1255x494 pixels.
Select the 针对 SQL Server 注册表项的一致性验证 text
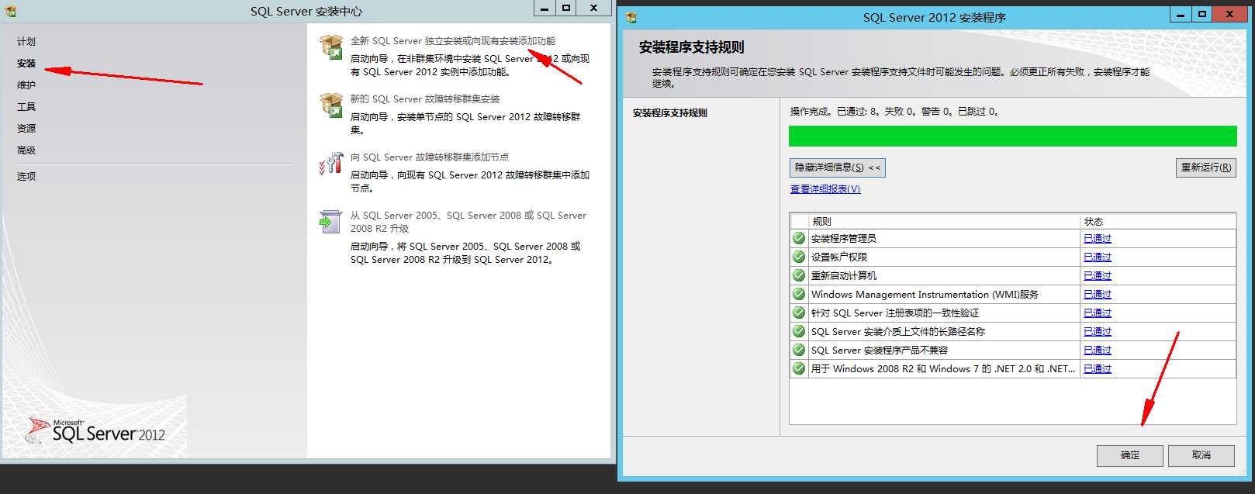pyautogui.click(x=895, y=313)
